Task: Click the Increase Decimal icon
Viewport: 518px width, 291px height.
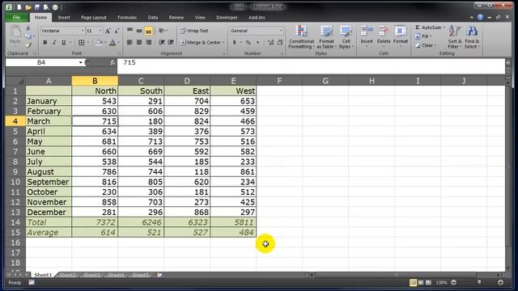Action: [x=270, y=42]
